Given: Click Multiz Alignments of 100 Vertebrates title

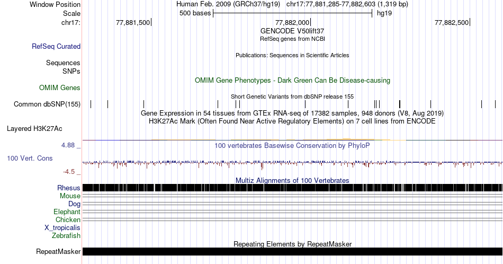Looking at the screenshot, I should (292, 180).
